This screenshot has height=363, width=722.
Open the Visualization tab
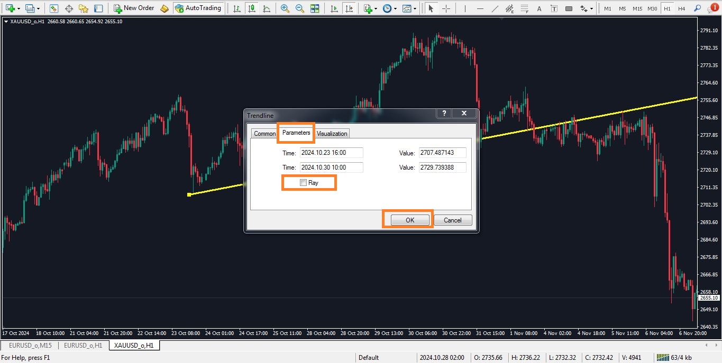(332, 134)
